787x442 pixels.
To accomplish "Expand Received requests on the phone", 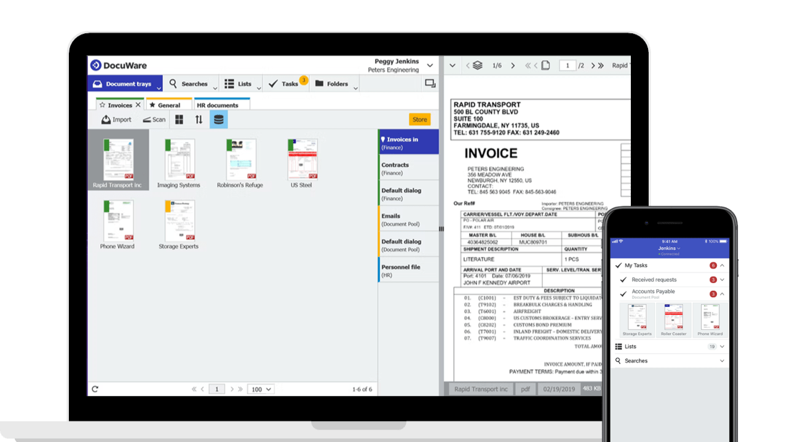I will 722,279.
